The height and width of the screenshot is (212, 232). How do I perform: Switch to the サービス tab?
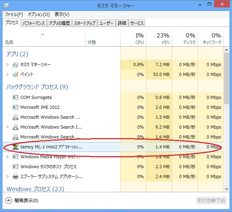point(137,23)
